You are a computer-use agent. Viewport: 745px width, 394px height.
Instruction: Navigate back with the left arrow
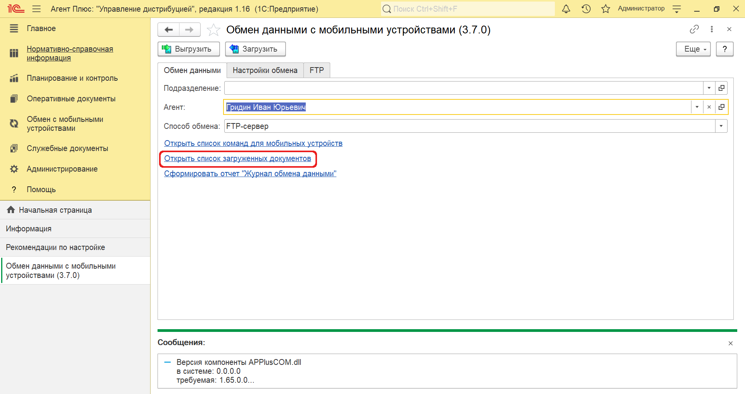[169, 30]
